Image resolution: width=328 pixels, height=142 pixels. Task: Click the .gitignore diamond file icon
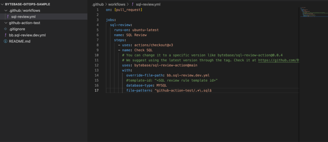coord(6,29)
